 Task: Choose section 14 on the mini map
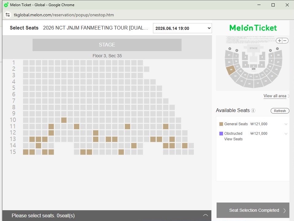(251, 76)
